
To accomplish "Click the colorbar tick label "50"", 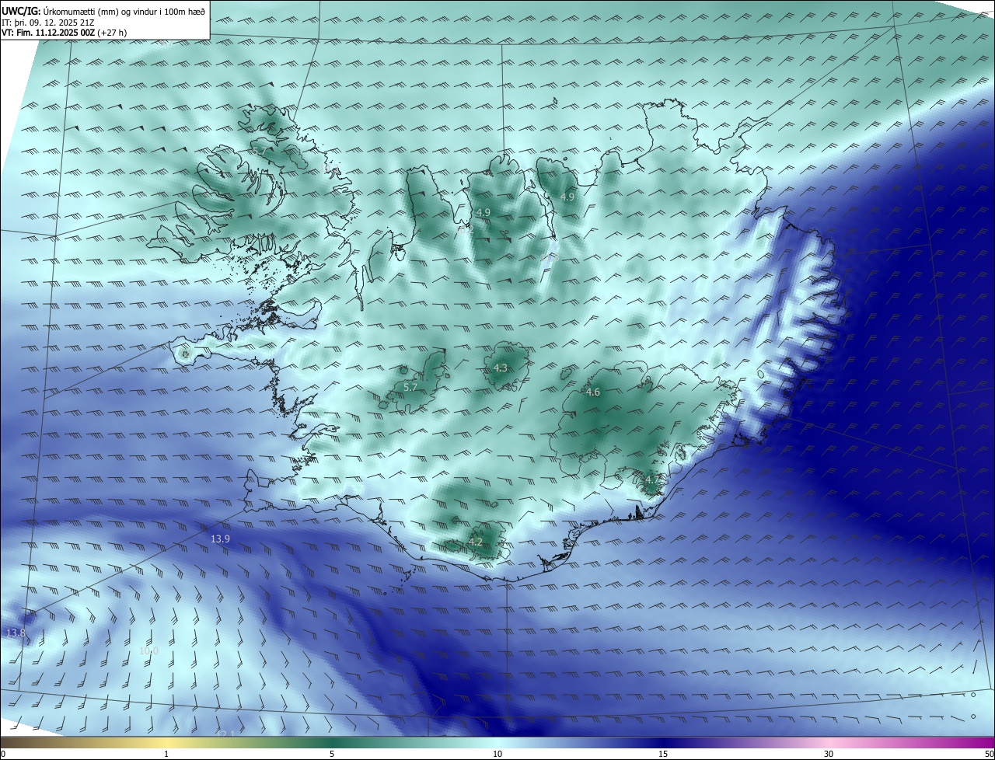I will [989, 754].
